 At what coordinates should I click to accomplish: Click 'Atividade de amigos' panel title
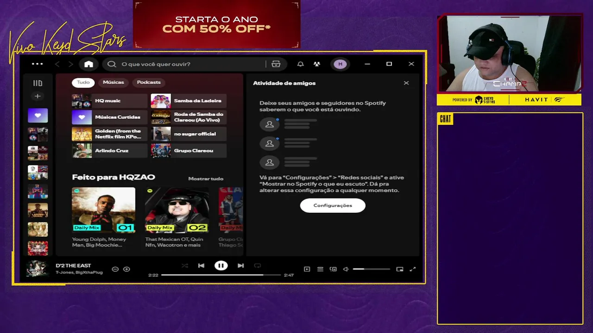coord(284,83)
